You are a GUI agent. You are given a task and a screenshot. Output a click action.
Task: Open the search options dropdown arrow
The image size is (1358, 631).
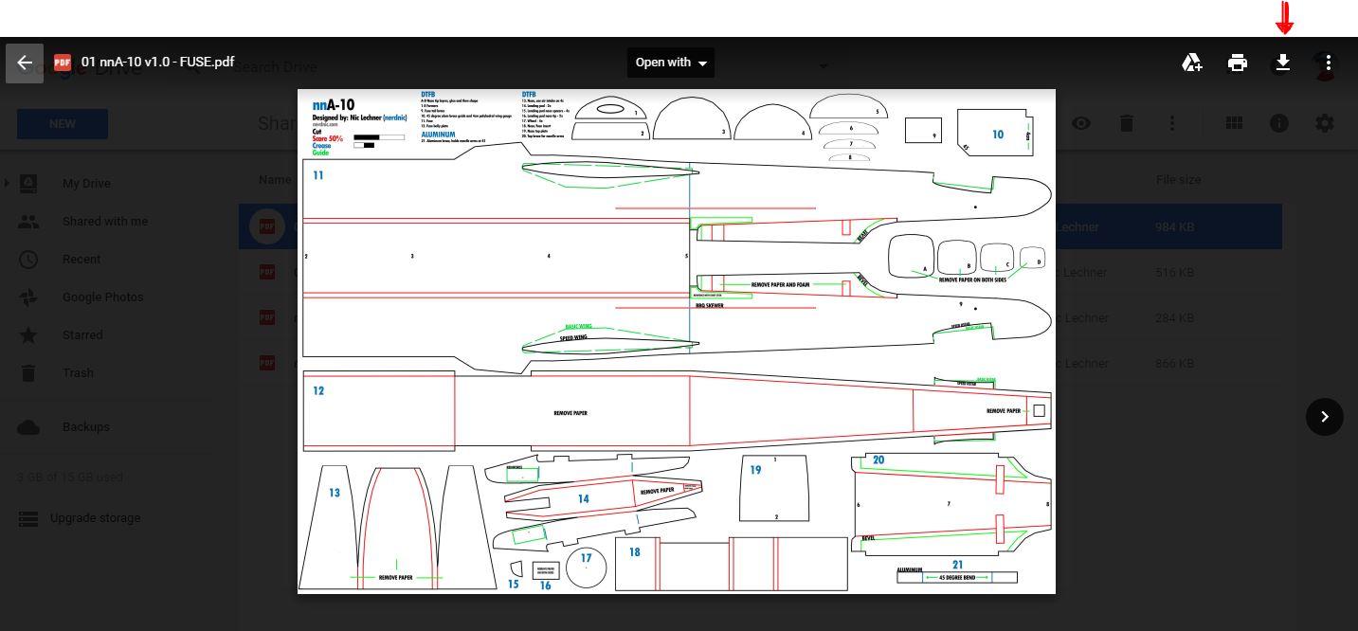point(824,66)
